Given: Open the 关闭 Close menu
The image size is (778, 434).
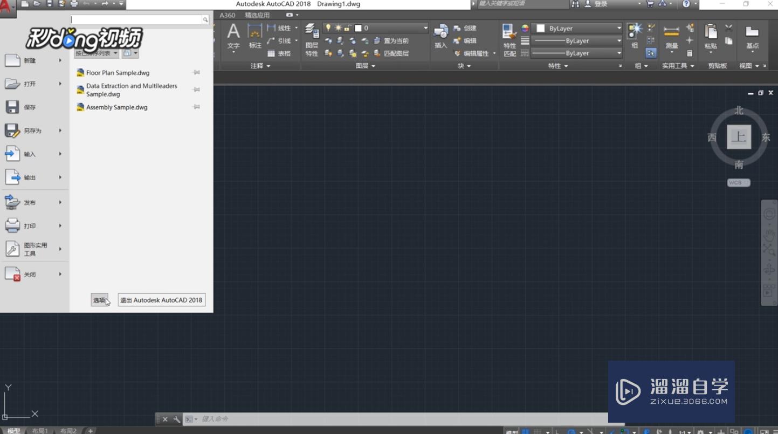Looking at the screenshot, I should pyautogui.click(x=35, y=274).
